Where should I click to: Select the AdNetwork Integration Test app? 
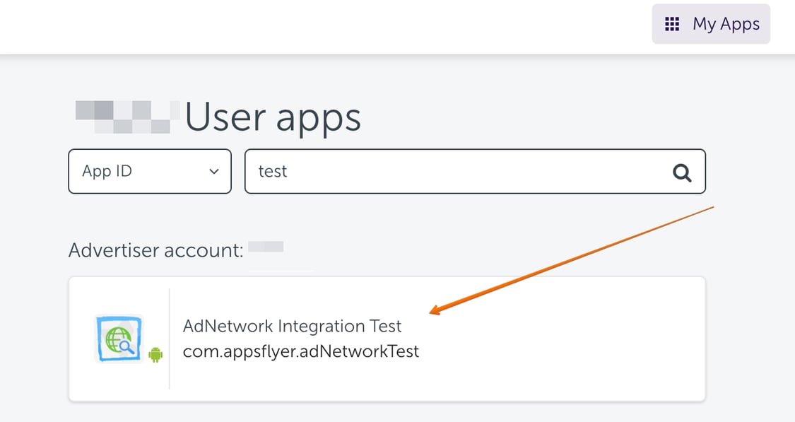[x=293, y=326]
